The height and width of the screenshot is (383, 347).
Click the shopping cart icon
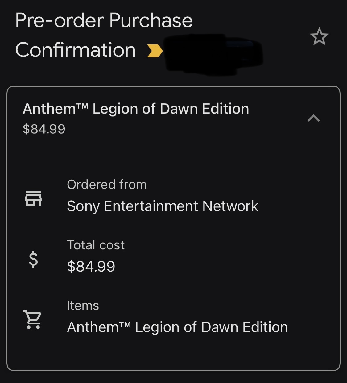33,319
